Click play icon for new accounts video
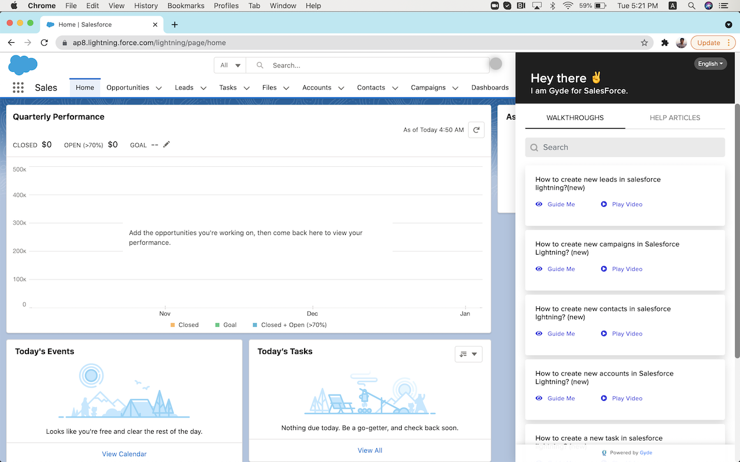The image size is (740, 462). tap(604, 398)
